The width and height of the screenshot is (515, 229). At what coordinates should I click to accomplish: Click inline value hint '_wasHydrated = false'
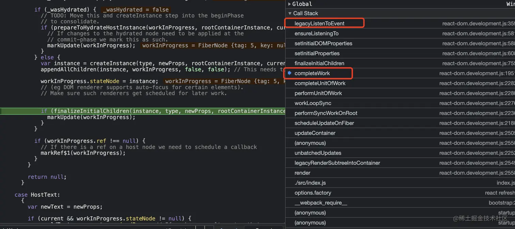(x=136, y=10)
